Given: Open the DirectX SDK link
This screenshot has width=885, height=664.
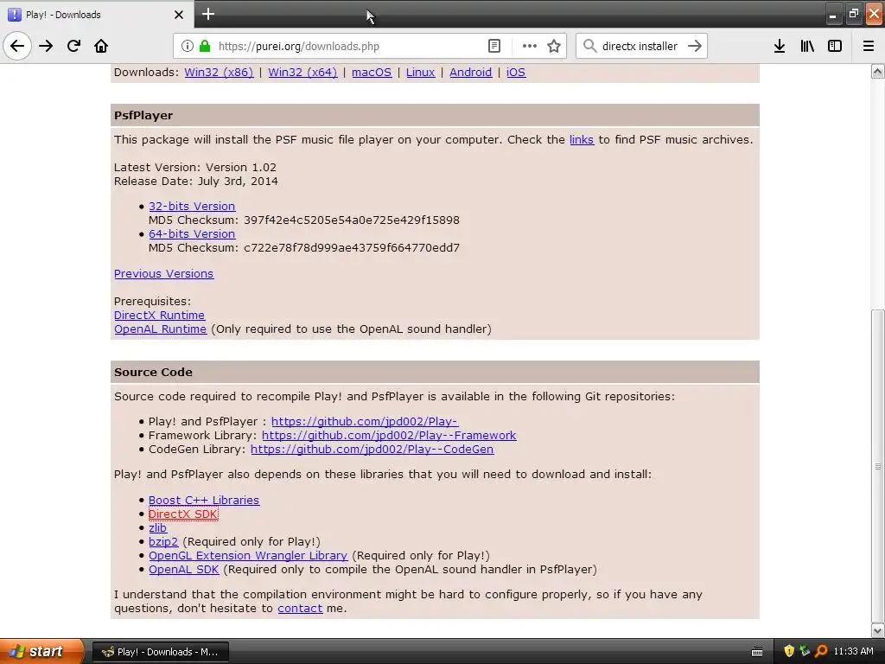Looking at the screenshot, I should pyautogui.click(x=183, y=514).
